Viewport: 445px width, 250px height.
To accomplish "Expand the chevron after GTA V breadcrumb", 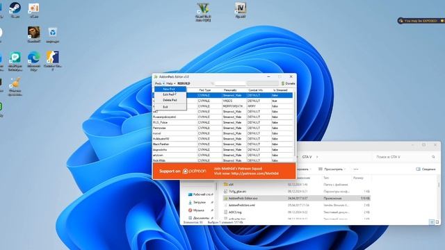I will (x=317, y=157).
